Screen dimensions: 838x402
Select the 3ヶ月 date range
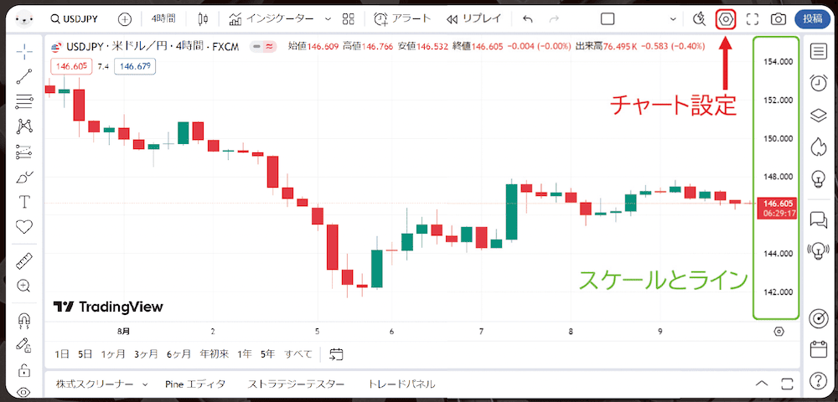146,354
